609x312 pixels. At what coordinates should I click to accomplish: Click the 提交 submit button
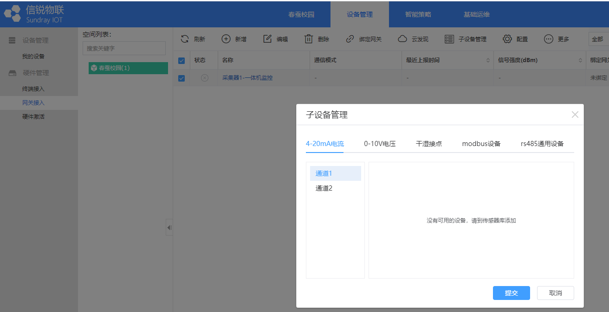[x=512, y=293]
